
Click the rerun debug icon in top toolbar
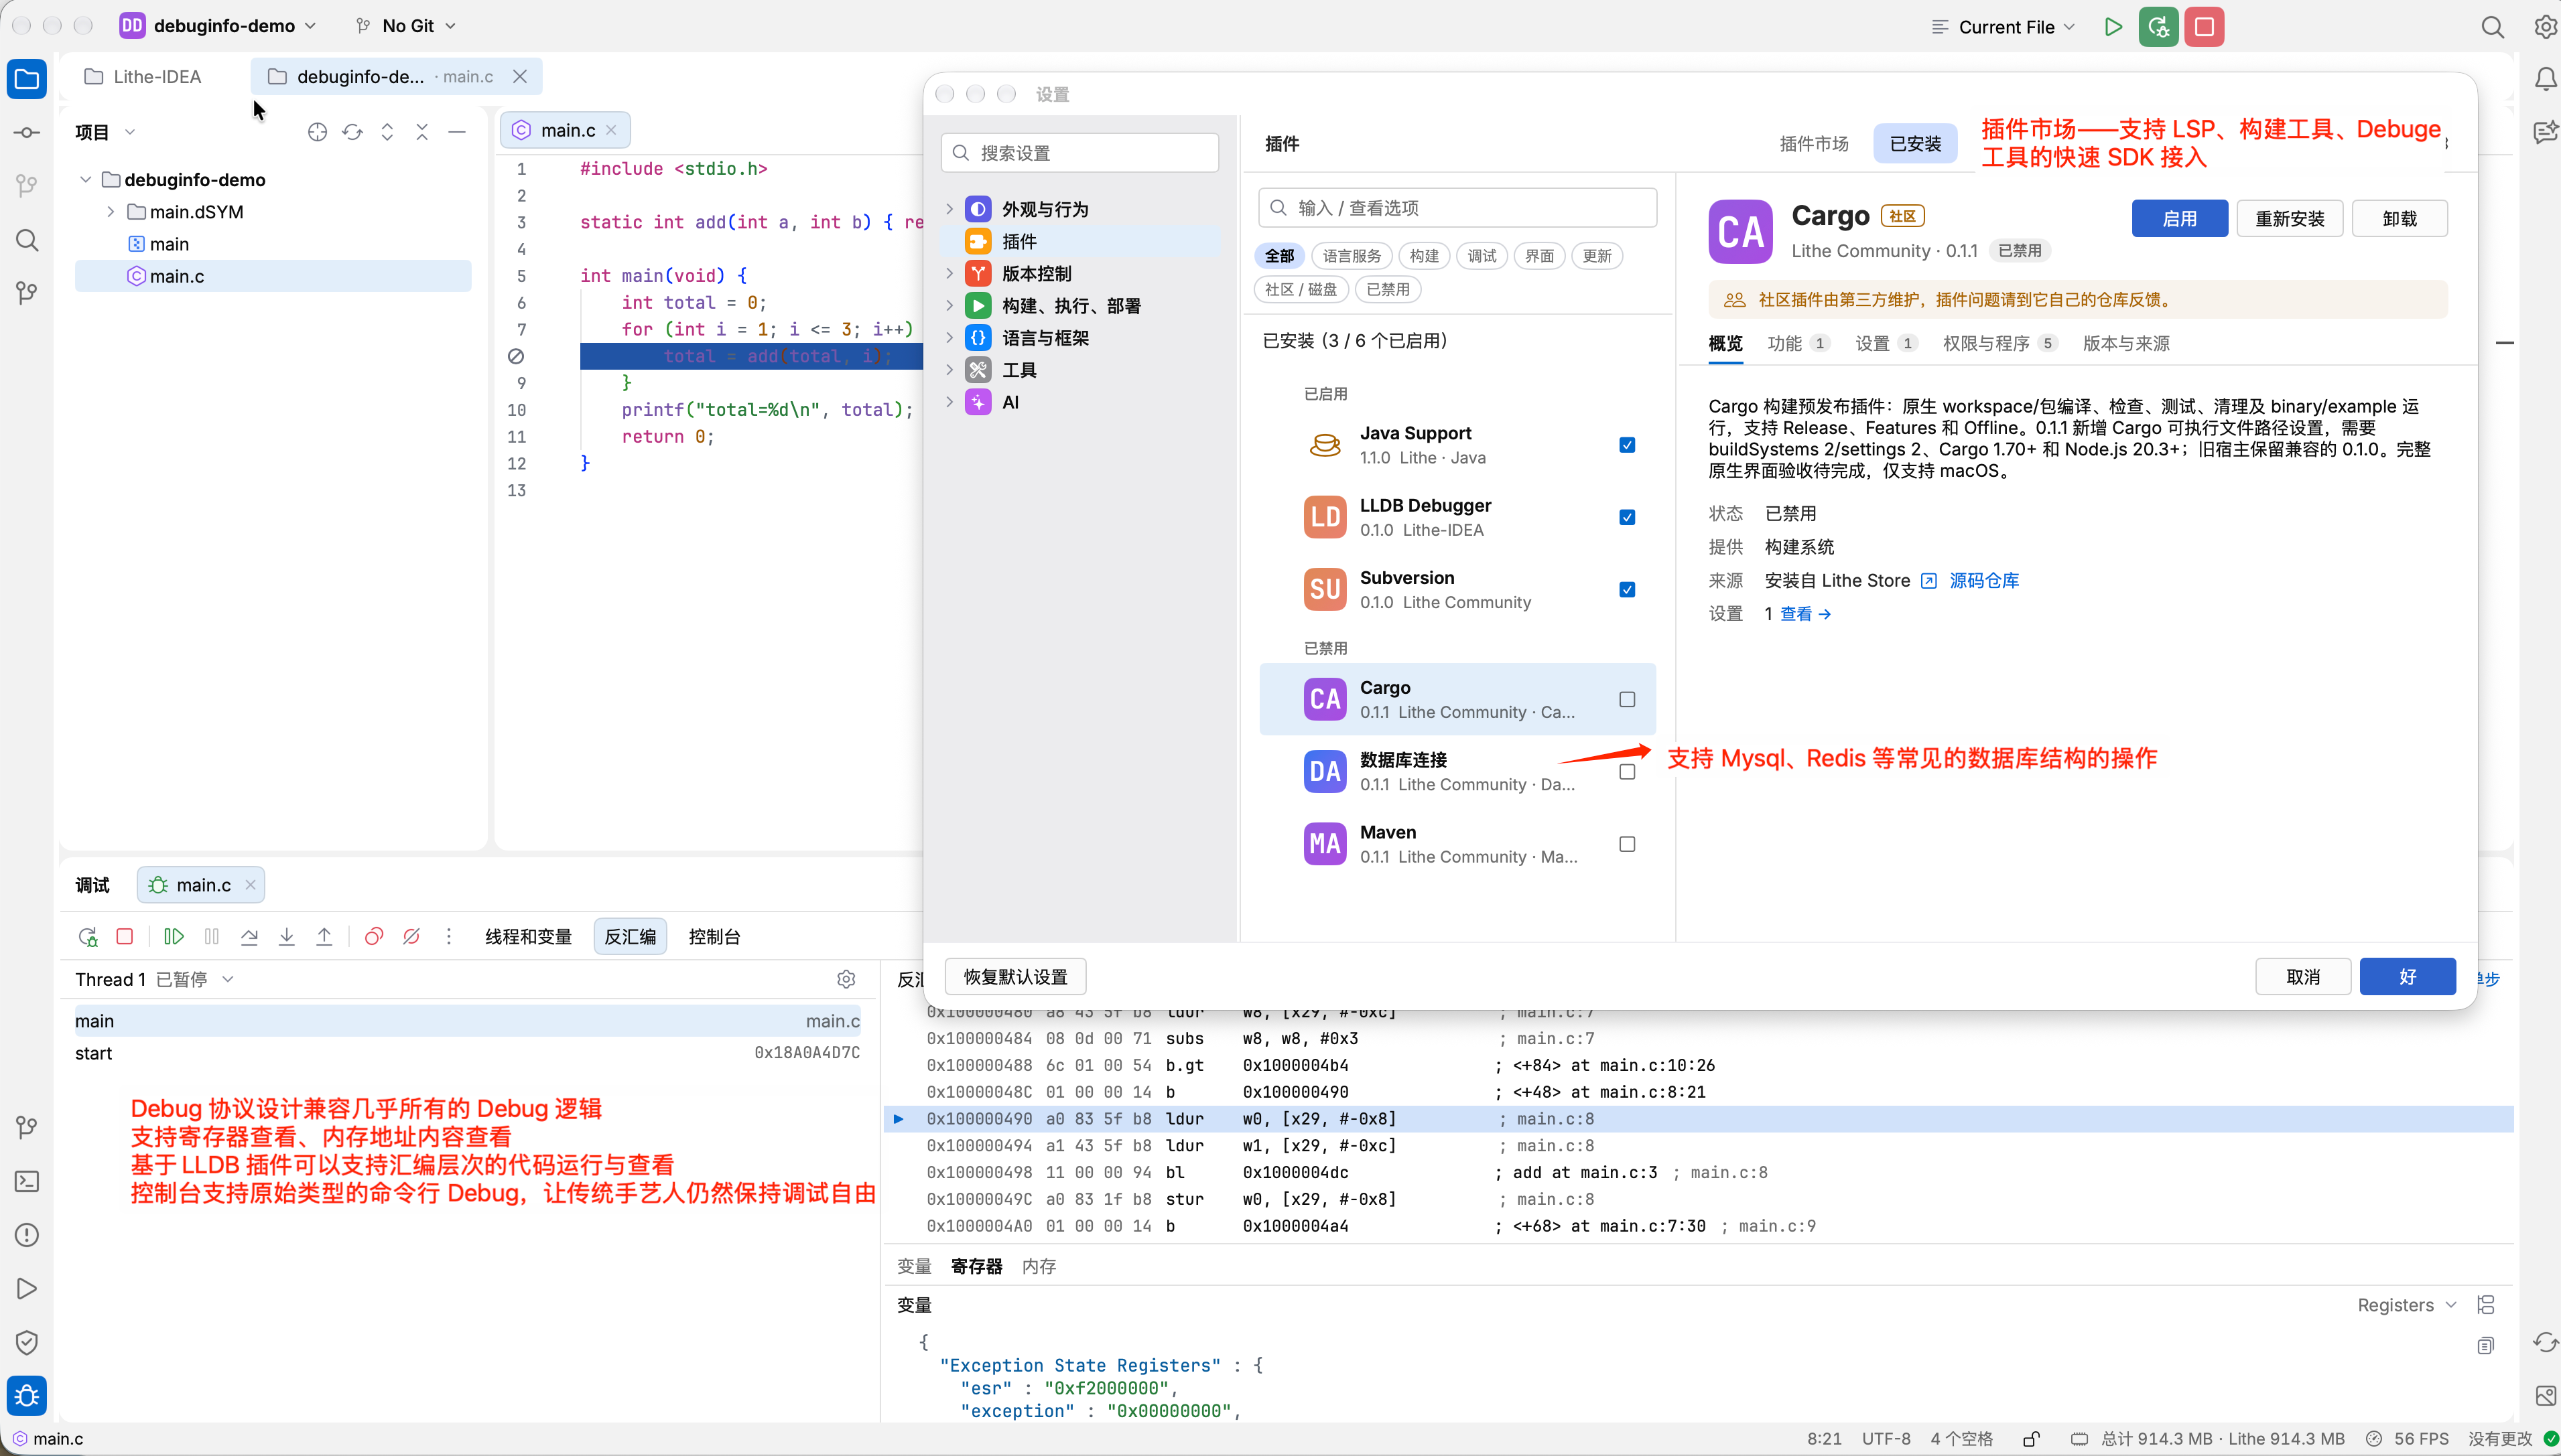(2158, 27)
